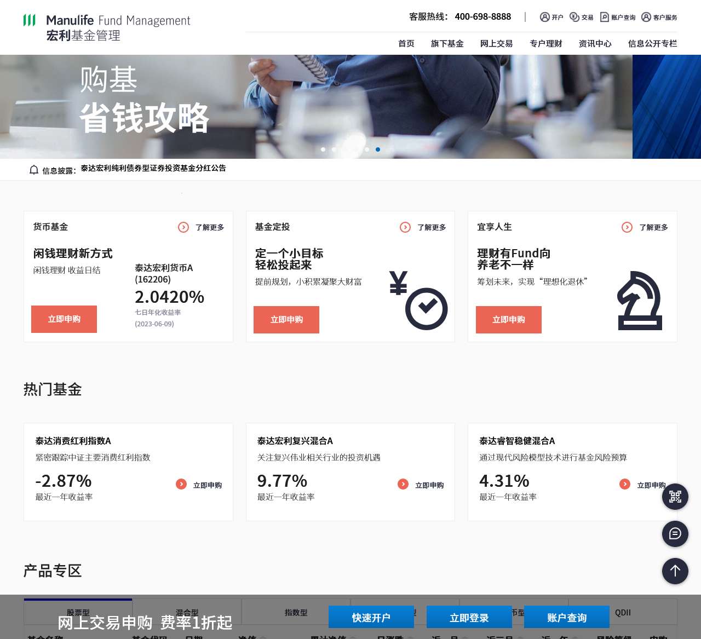The image size is (701, 639).
Task: Select the second banner carousel dot
Action: click(x=334, y=149)
